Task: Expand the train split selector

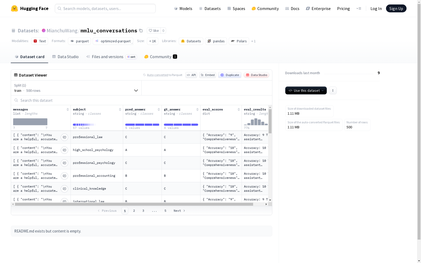Action: [76, 88]
